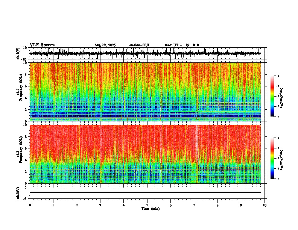The height and width of the screenshot is (230, 298).
Task: Click the ch.1 "Frequency (kHz)" axis label
Action: [x=21, y=87]
